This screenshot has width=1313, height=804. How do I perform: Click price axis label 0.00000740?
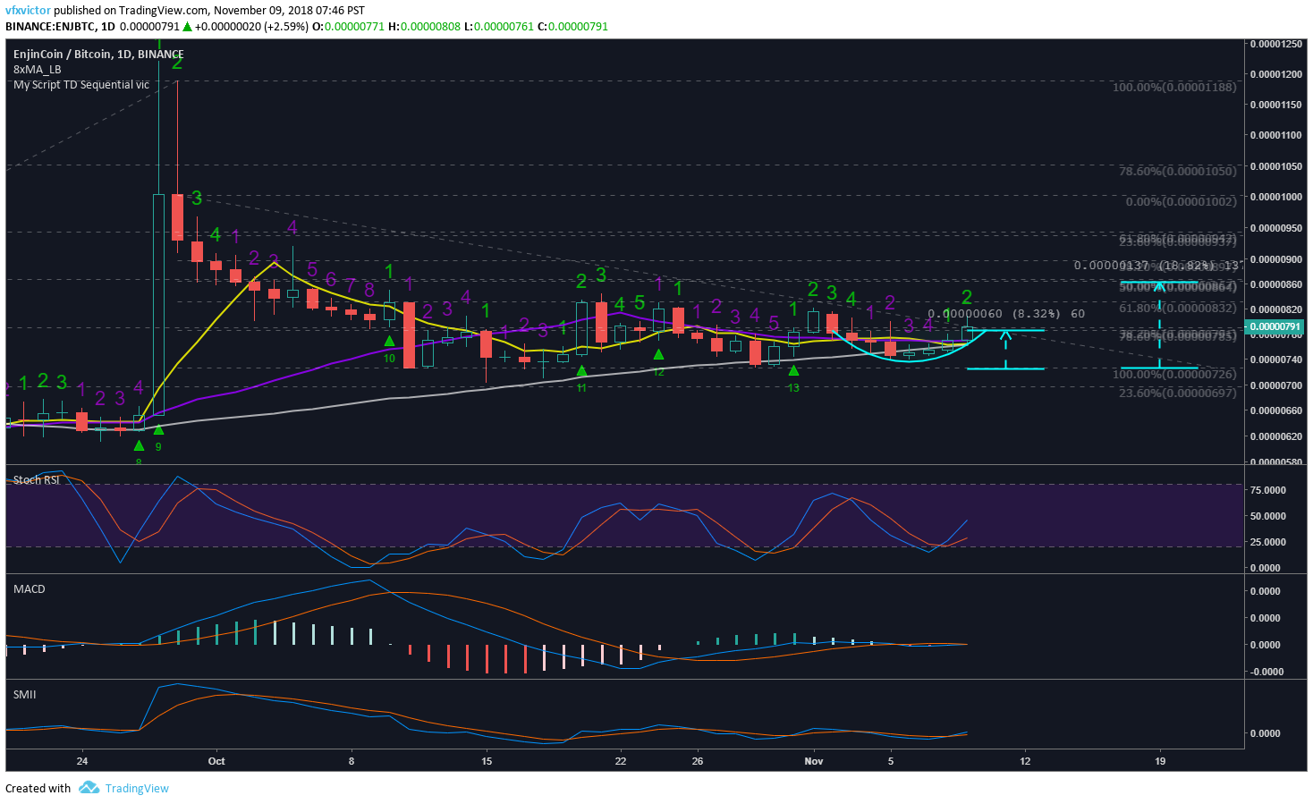click(x=1275, y=359)
